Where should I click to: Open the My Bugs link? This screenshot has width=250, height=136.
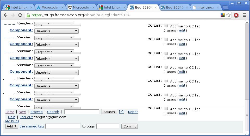12,121
